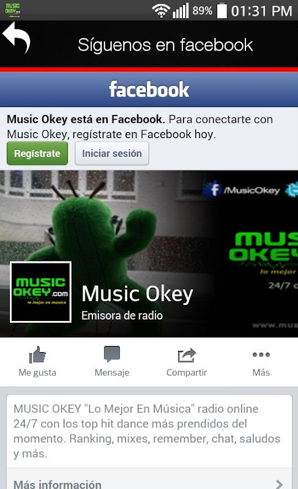
Task: Tap the Compartir share arrow icon
Action: click(x=187, y=355)
